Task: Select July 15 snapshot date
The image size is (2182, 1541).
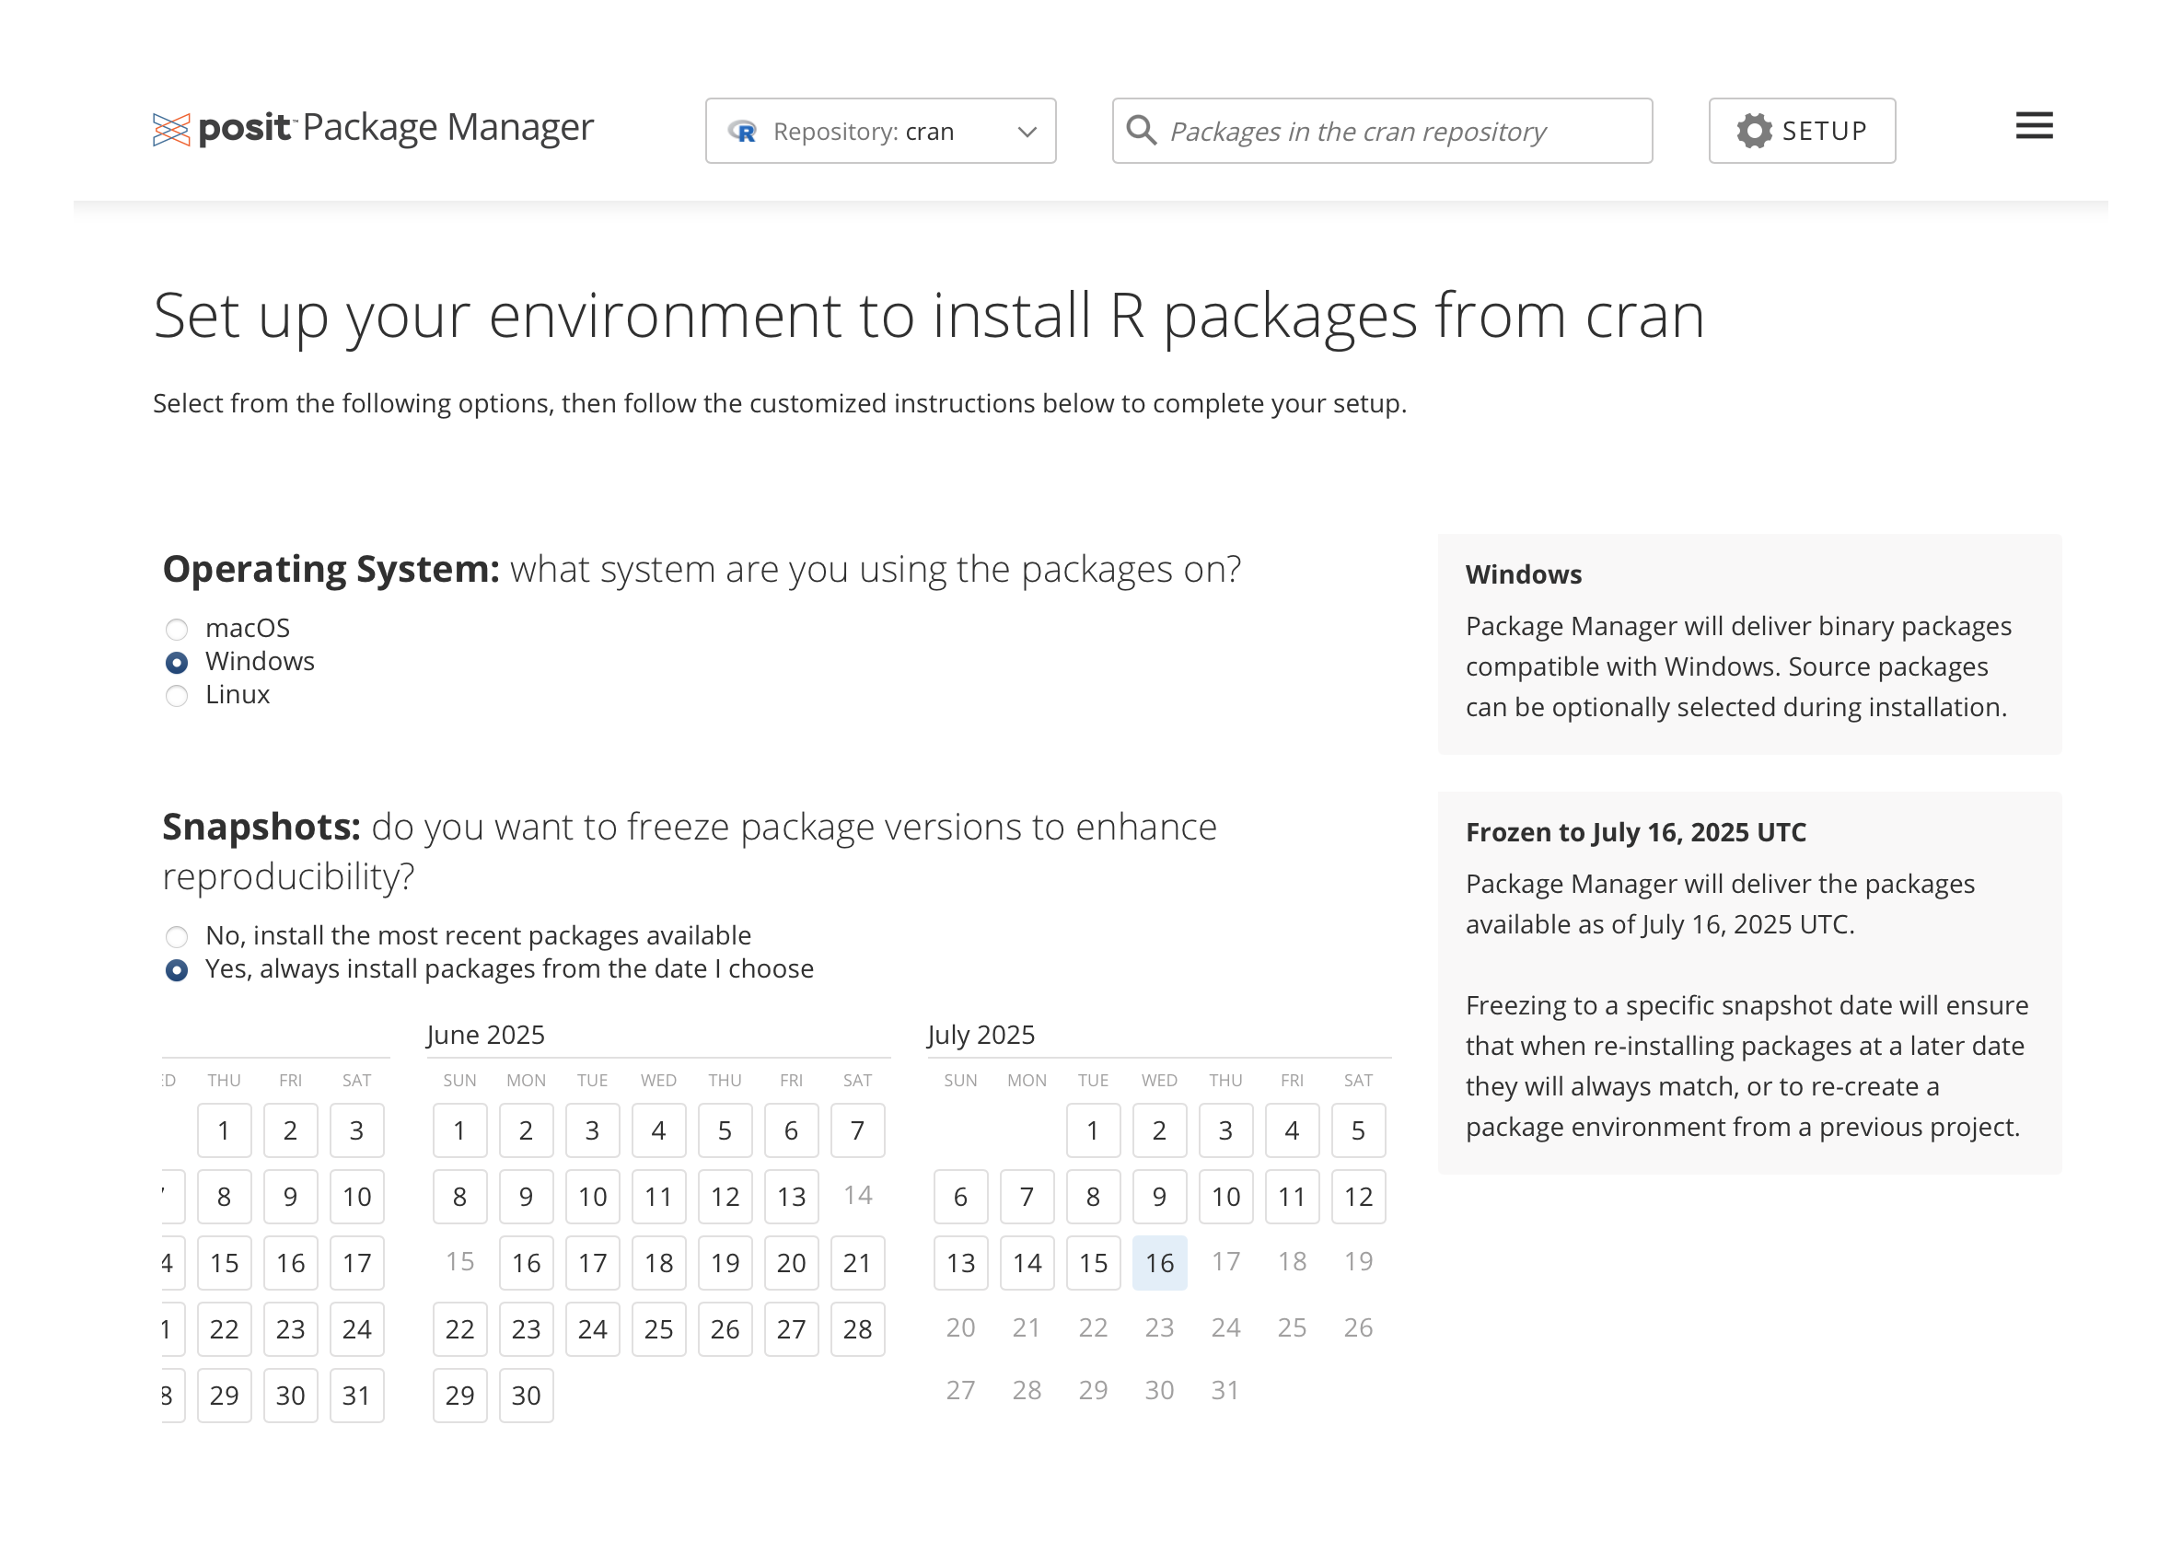Action: click(1093, 1263)
